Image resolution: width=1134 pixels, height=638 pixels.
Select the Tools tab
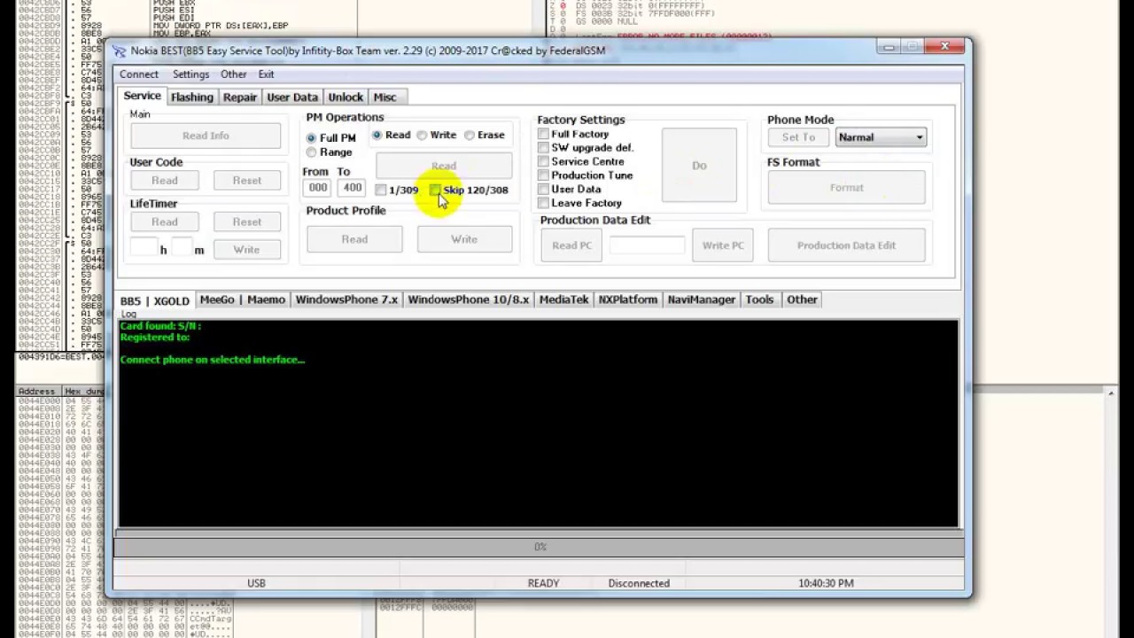[759, 300]
